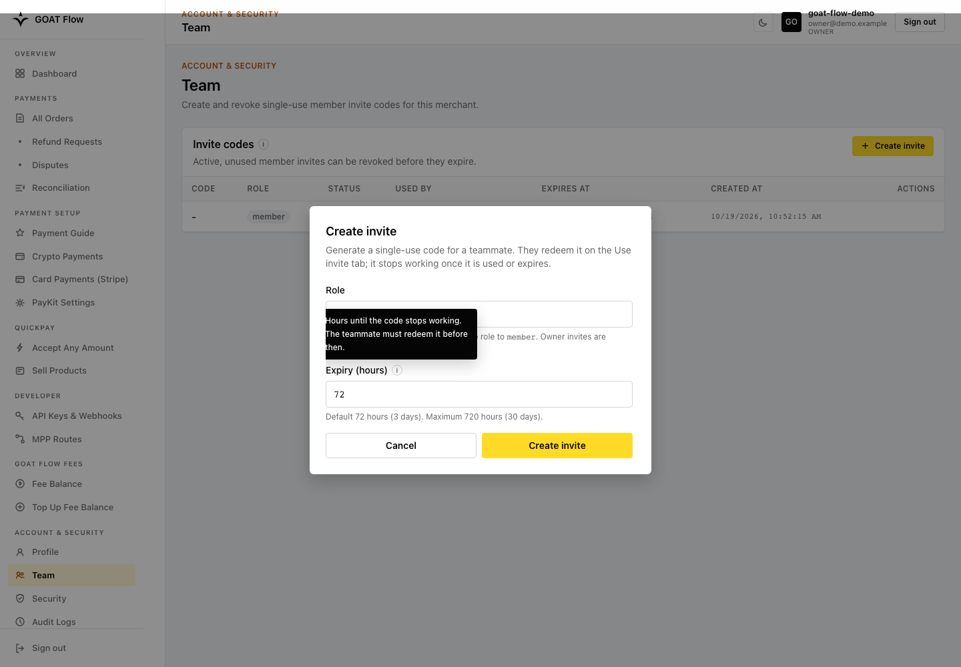Click the Audit Logs clock icon
The image size is (961, 667).
click(x=20, y=622)
